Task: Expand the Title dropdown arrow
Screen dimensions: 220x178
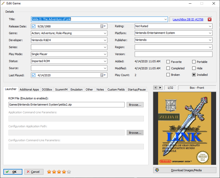Action: click(166, 19)
